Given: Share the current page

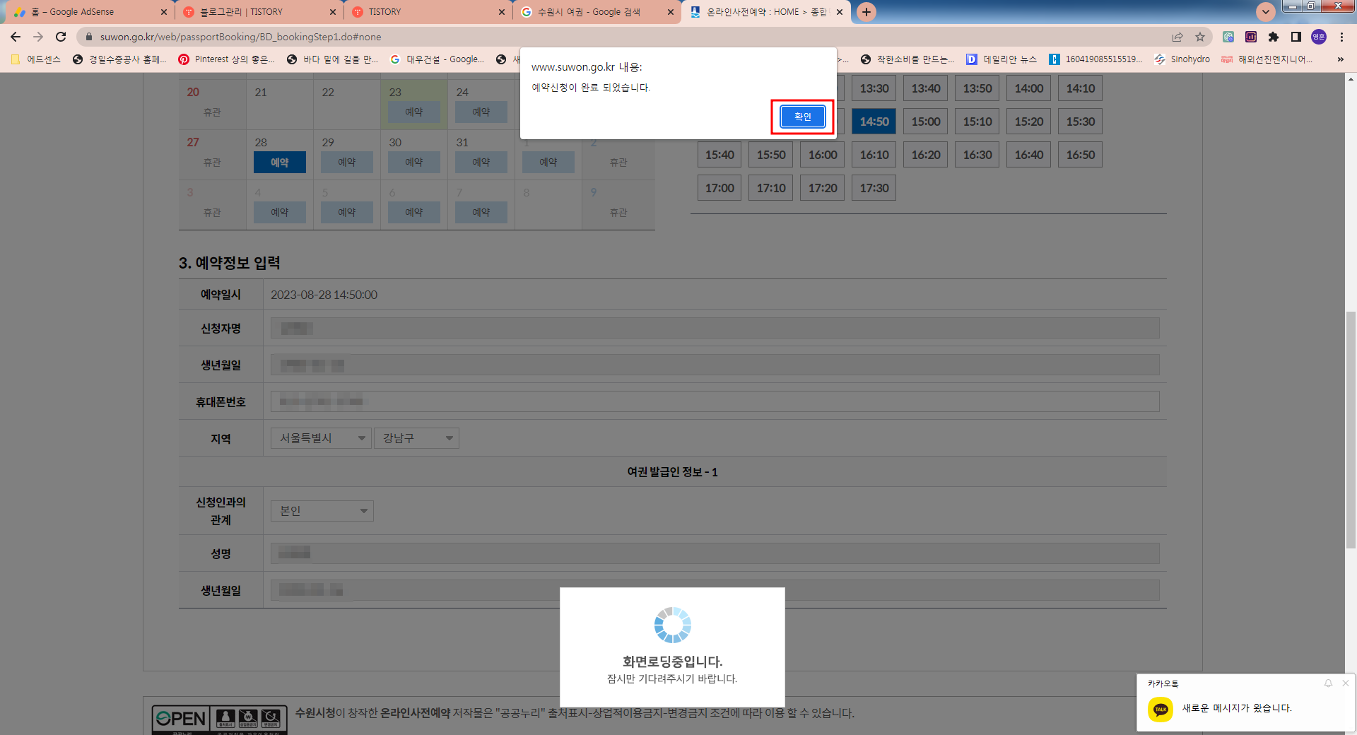Looking at the screenshot, I should (1177, 37).
